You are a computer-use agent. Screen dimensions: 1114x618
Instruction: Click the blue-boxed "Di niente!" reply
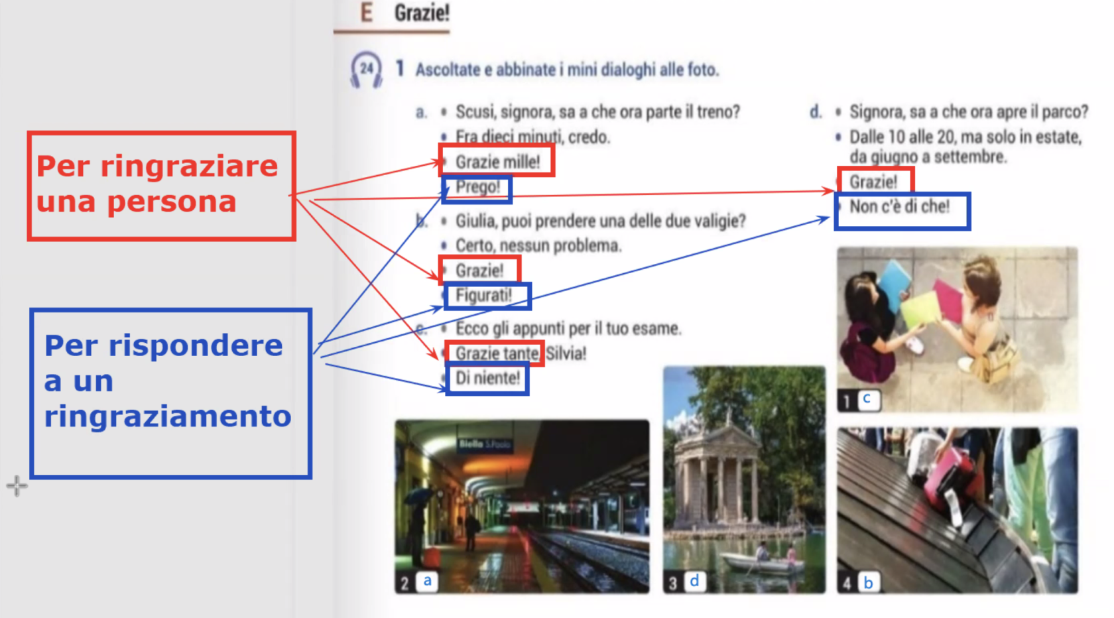pos(487,379)
